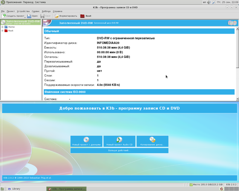Viewport: 239px width, 191px height.
Task: Start Новый проект с данными
Action: [x=86, y=141]
